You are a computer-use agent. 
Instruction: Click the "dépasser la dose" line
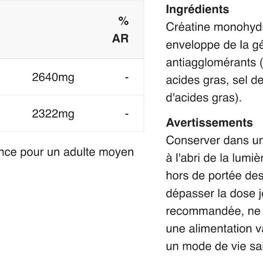[214, 194]
